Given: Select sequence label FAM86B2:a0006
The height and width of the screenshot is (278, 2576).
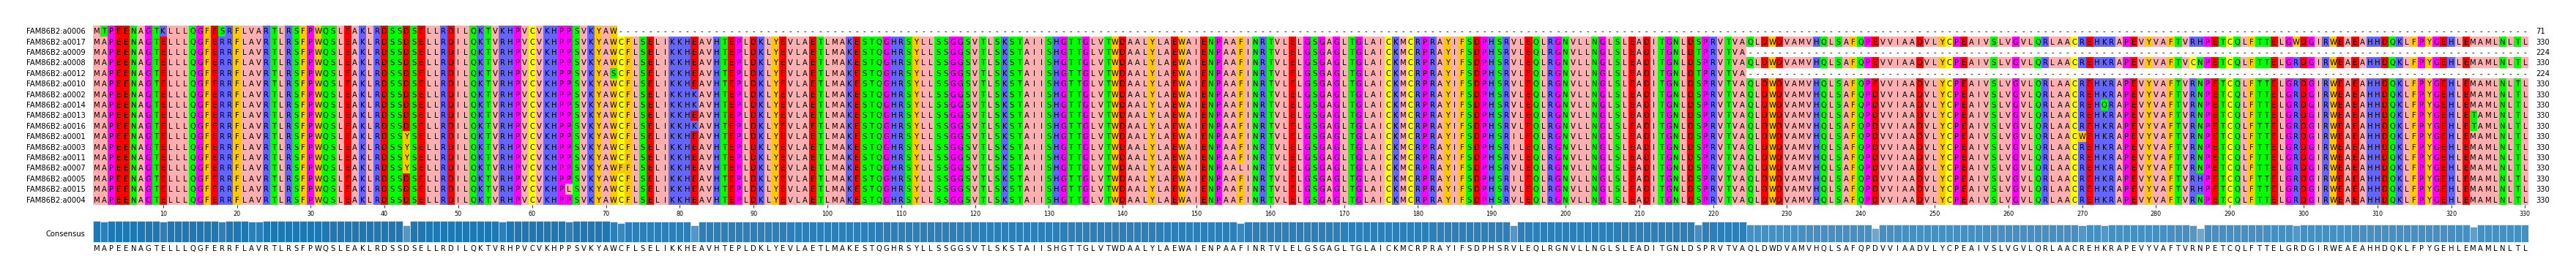Looking at the screenshot, I should point(56,31).
